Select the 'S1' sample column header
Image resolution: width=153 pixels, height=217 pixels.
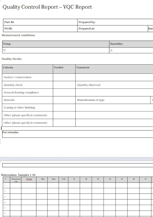(x=74, y=180)
